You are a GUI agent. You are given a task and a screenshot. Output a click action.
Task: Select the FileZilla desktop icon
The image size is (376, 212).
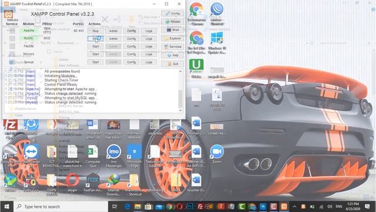10,130
